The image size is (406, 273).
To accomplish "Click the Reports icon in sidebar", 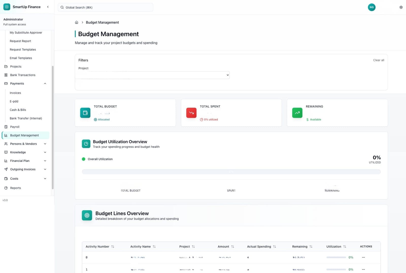I will click(x=6, y=188).
